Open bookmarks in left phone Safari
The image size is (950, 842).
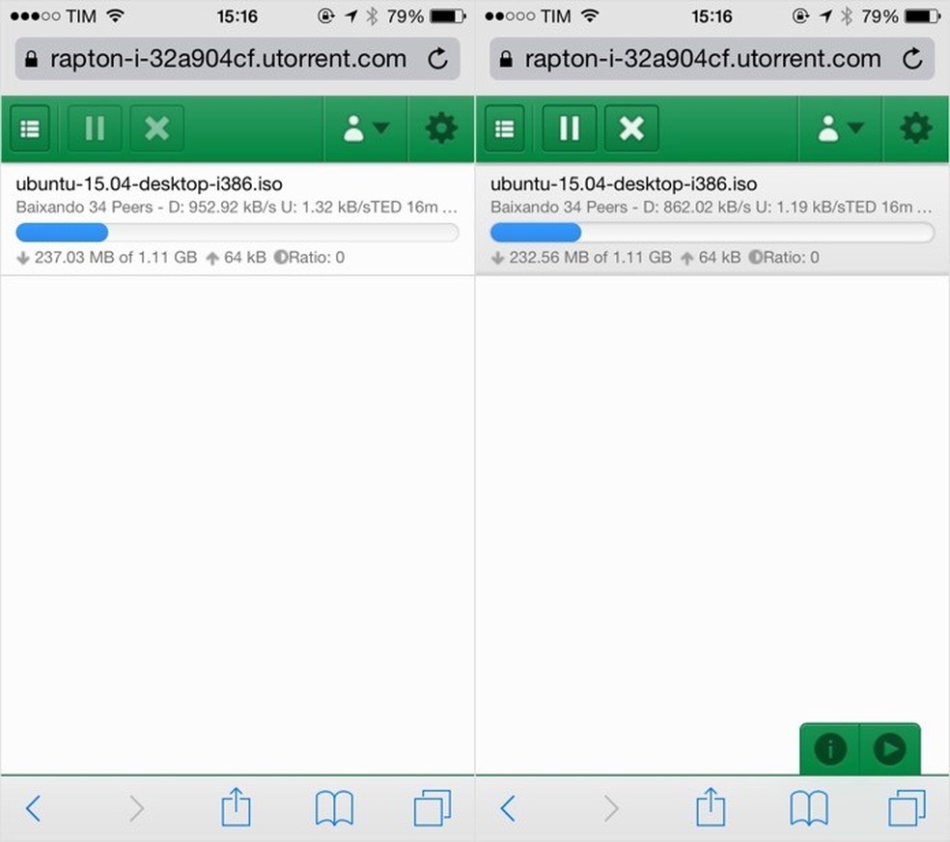[x=334, y=808]
